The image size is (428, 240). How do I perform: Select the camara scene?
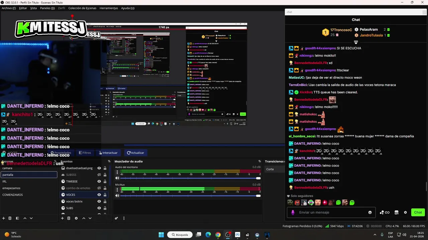coord(29,168)
